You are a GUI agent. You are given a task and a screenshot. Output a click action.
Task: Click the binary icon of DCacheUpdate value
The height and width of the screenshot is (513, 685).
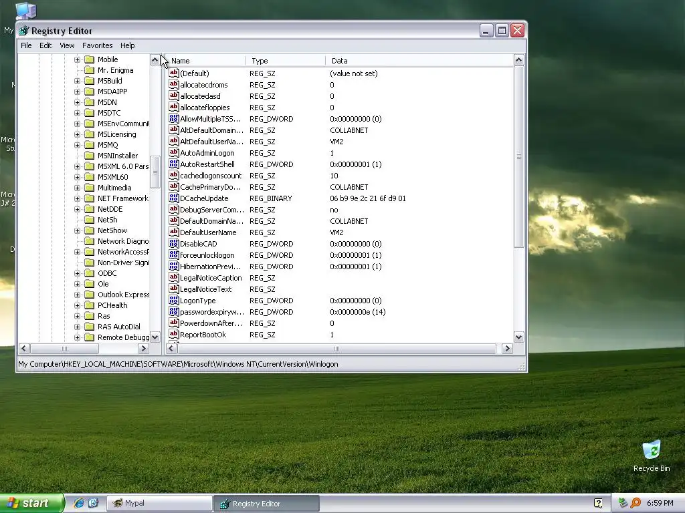tap(174, 198)
